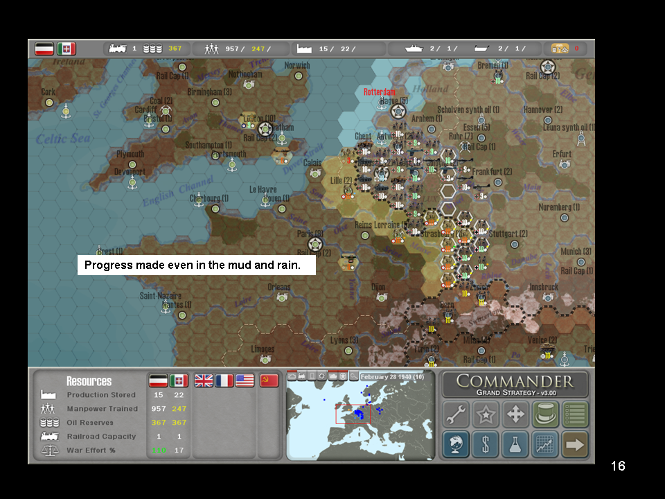
Task: Open the star commanders button
Action: [486, 414]
